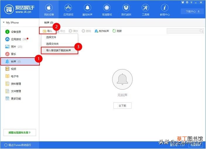
Task: Open 我的设备 (My Device) top tab
Action: tap(49, 9)
